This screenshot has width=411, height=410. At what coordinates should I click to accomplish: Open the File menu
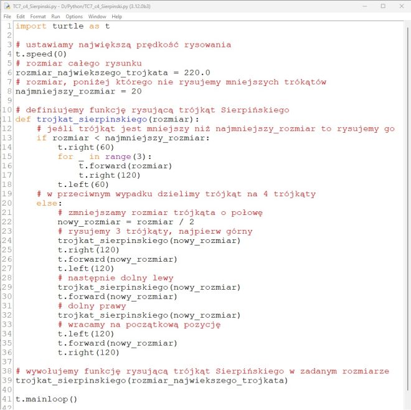pos(7,16)
